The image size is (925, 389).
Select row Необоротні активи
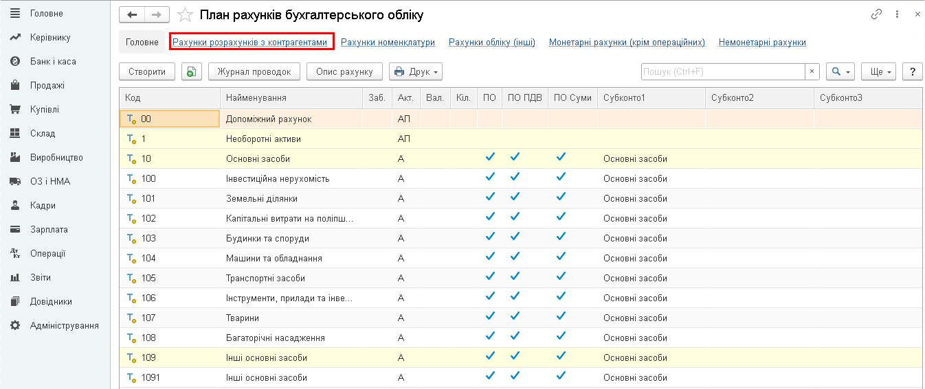tap(521, 139)
